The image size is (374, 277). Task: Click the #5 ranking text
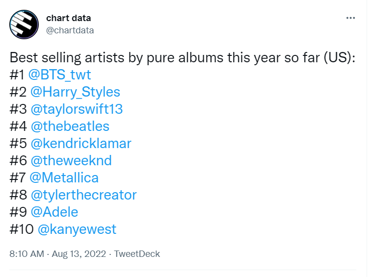click(x=18, y=143)
